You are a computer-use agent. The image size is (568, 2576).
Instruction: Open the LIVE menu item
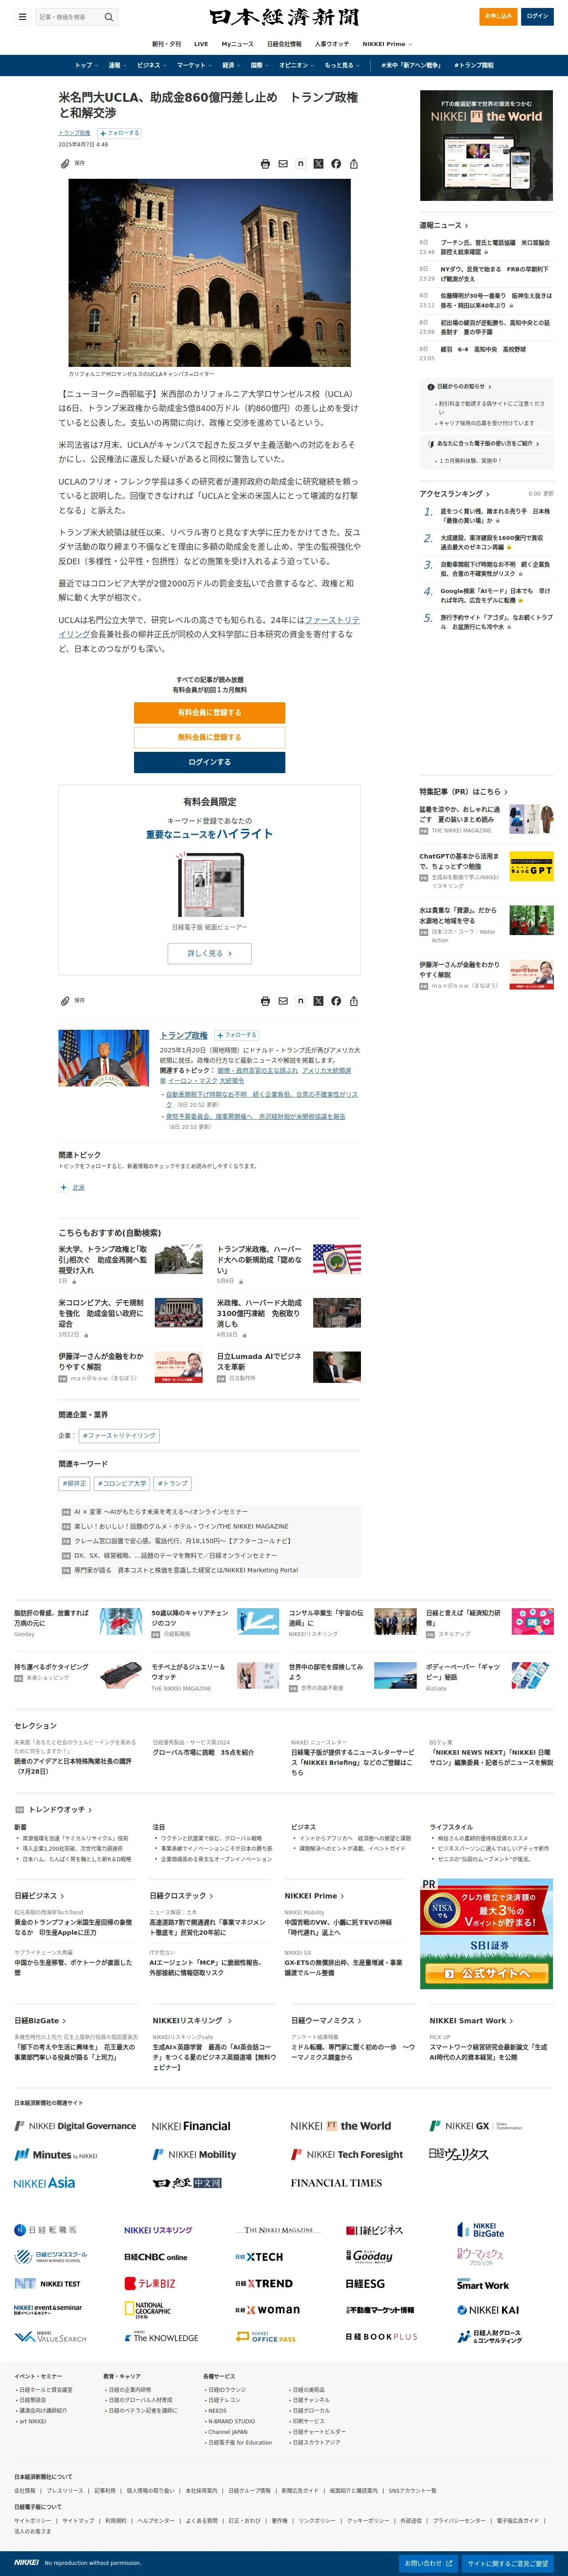201,44
